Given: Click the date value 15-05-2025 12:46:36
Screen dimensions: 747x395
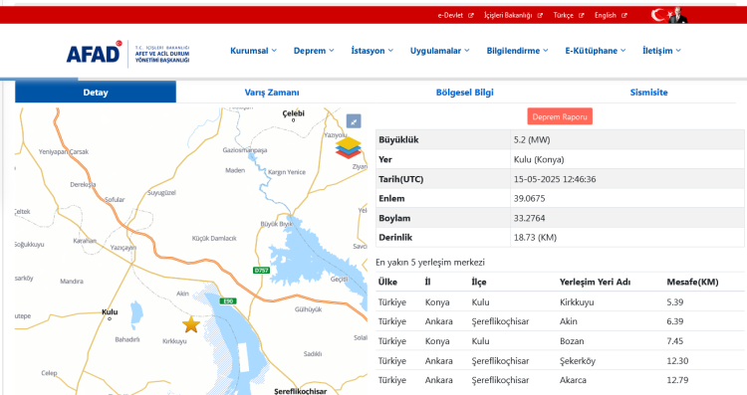Looking at the screenshot, I should [x=555, y=179].
